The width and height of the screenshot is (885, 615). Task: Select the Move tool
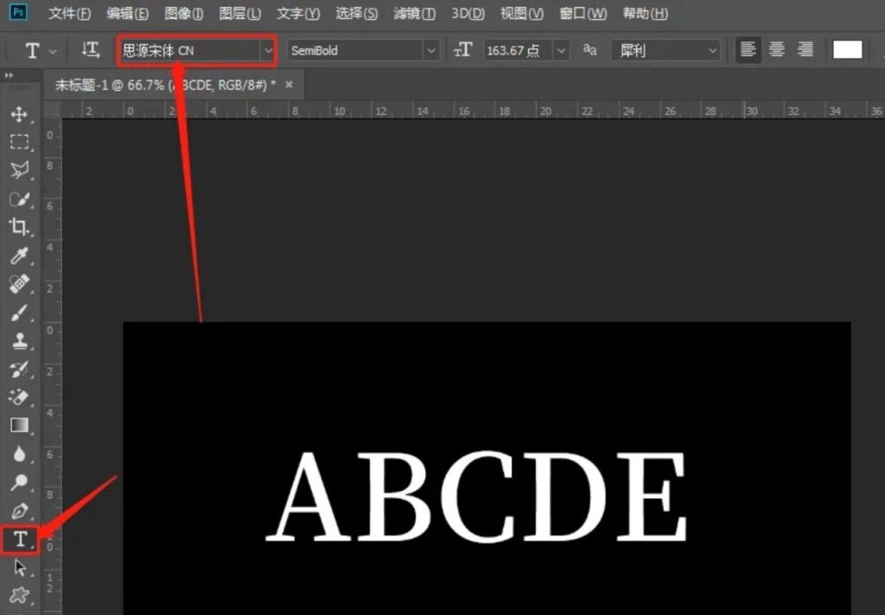click(x=19, y=115)
